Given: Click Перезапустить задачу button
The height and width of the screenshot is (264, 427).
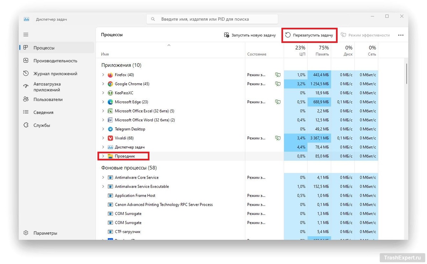Looking at the screenshot, I should click(309, 35).
